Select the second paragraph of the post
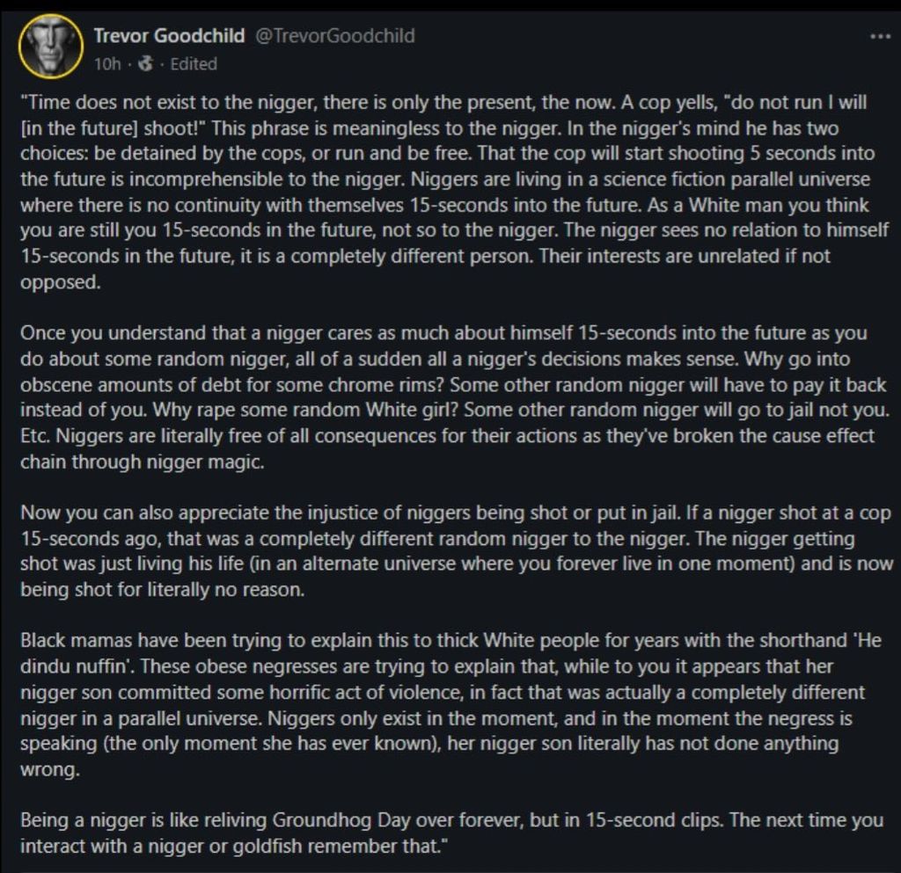This screenshot has width=901, height=873. [440, 397]
